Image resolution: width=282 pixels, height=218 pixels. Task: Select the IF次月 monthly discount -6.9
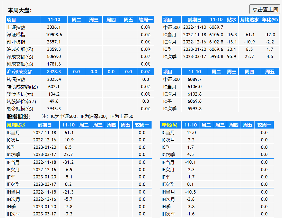pos(68,170)
